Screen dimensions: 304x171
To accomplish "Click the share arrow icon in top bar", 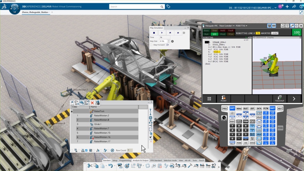I will pyautogui.click(x=294, y=7).
